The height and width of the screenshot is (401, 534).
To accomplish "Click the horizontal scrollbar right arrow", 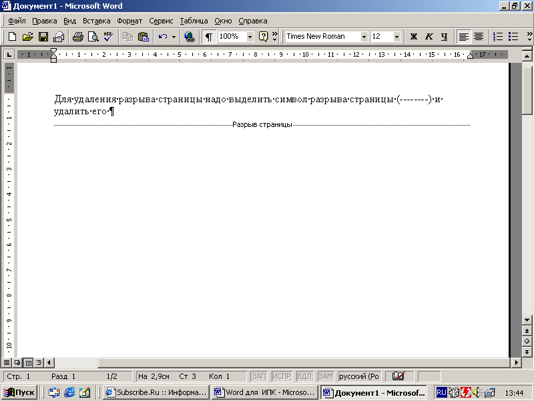I will click(x=516, y=362).
